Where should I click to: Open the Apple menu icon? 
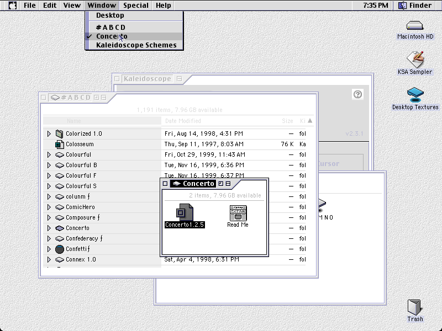coord(12,6)
